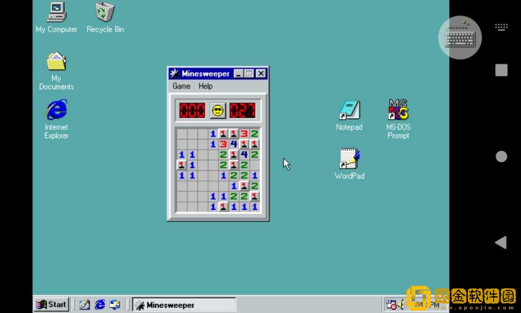This screenshot has width=521, height=313.
Task: Click the dark 4 in the second grid row
Action: pos(234,144)
